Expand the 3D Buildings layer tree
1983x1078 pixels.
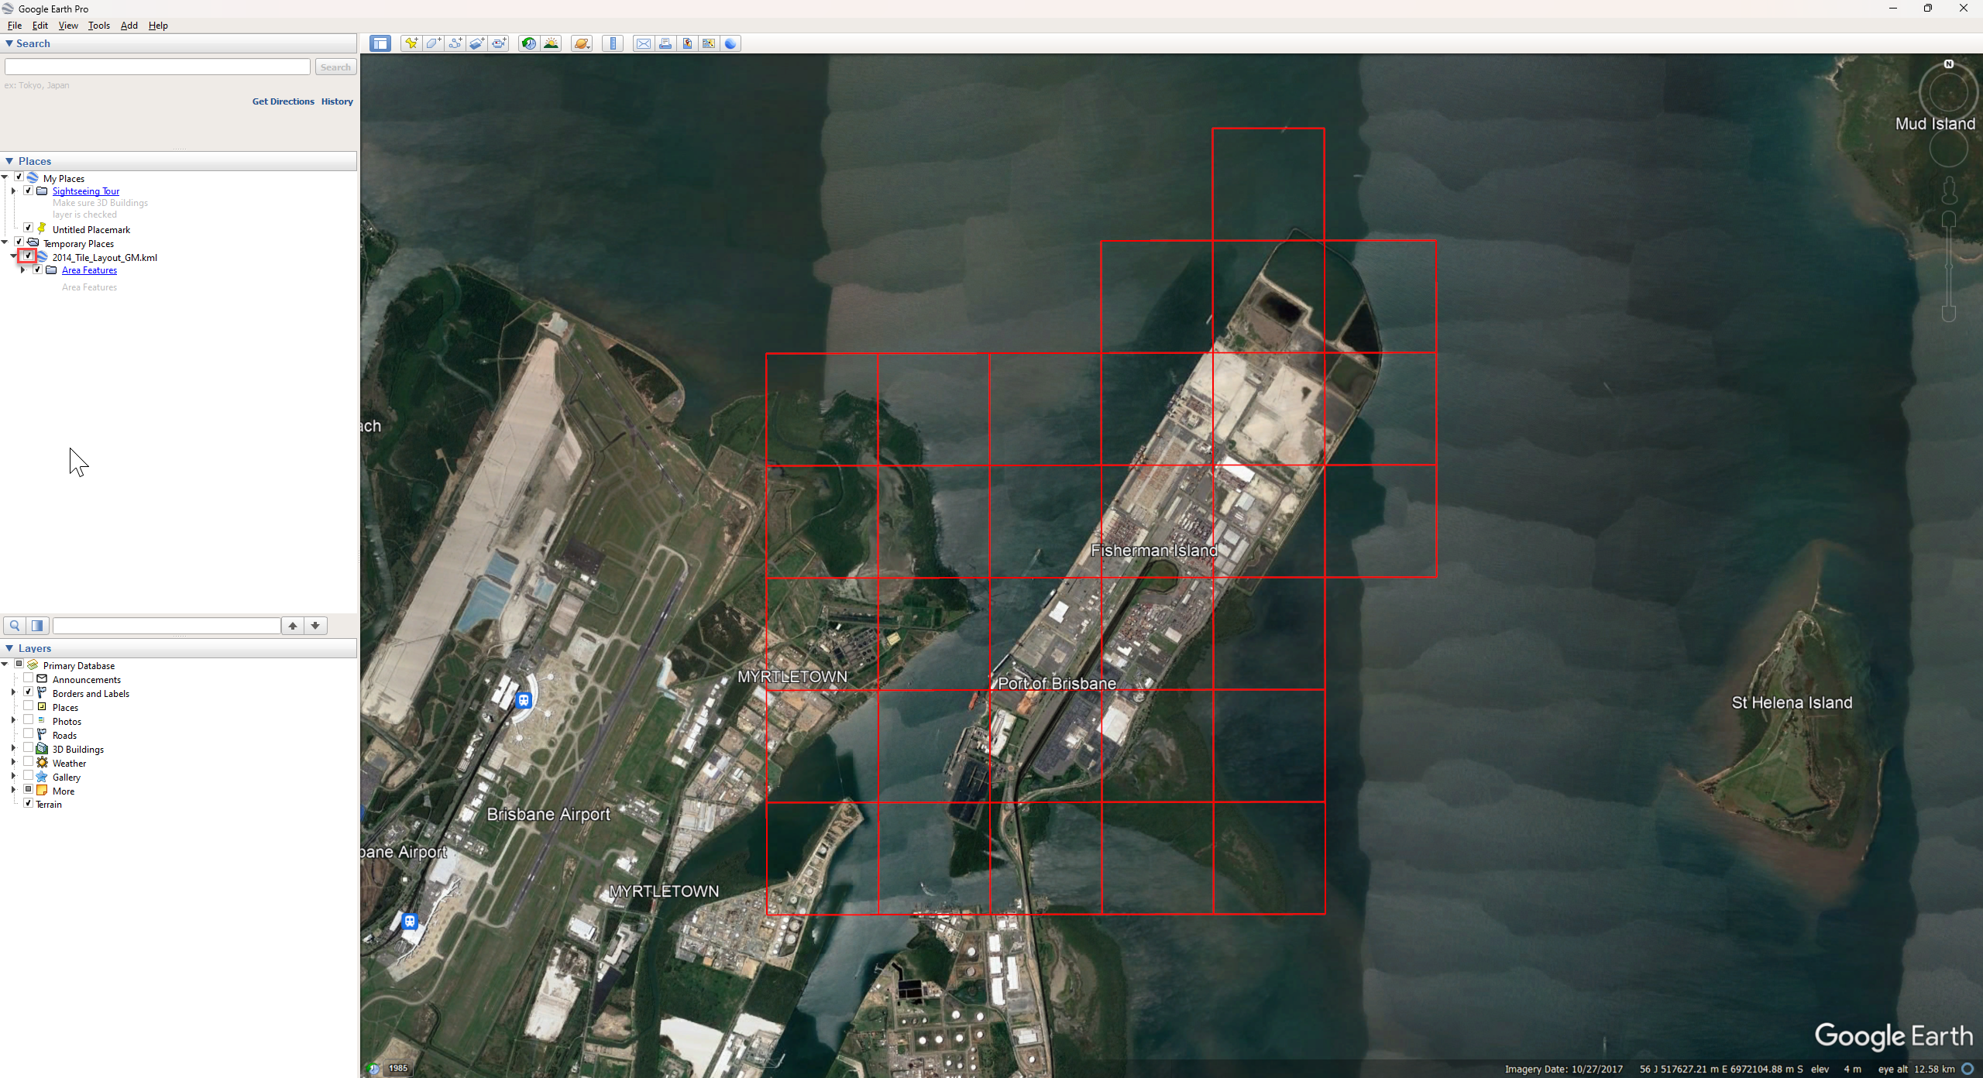[13, 749]
